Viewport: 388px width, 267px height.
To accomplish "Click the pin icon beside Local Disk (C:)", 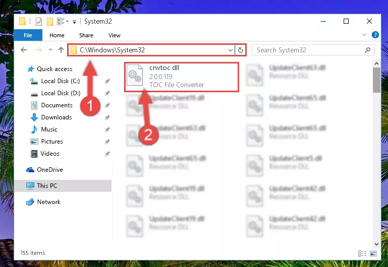I will tap(107, 81).
